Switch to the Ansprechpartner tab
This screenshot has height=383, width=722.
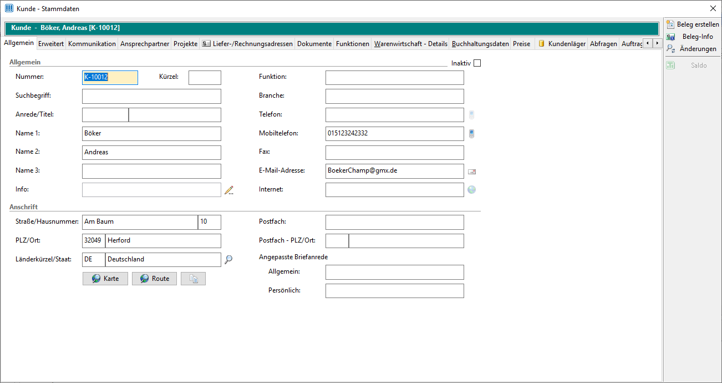click(x=145, y=44)
